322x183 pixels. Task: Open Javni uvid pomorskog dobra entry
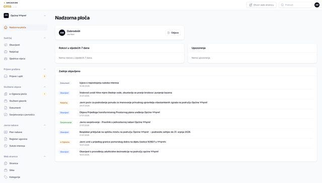click(x=123, y=142)
